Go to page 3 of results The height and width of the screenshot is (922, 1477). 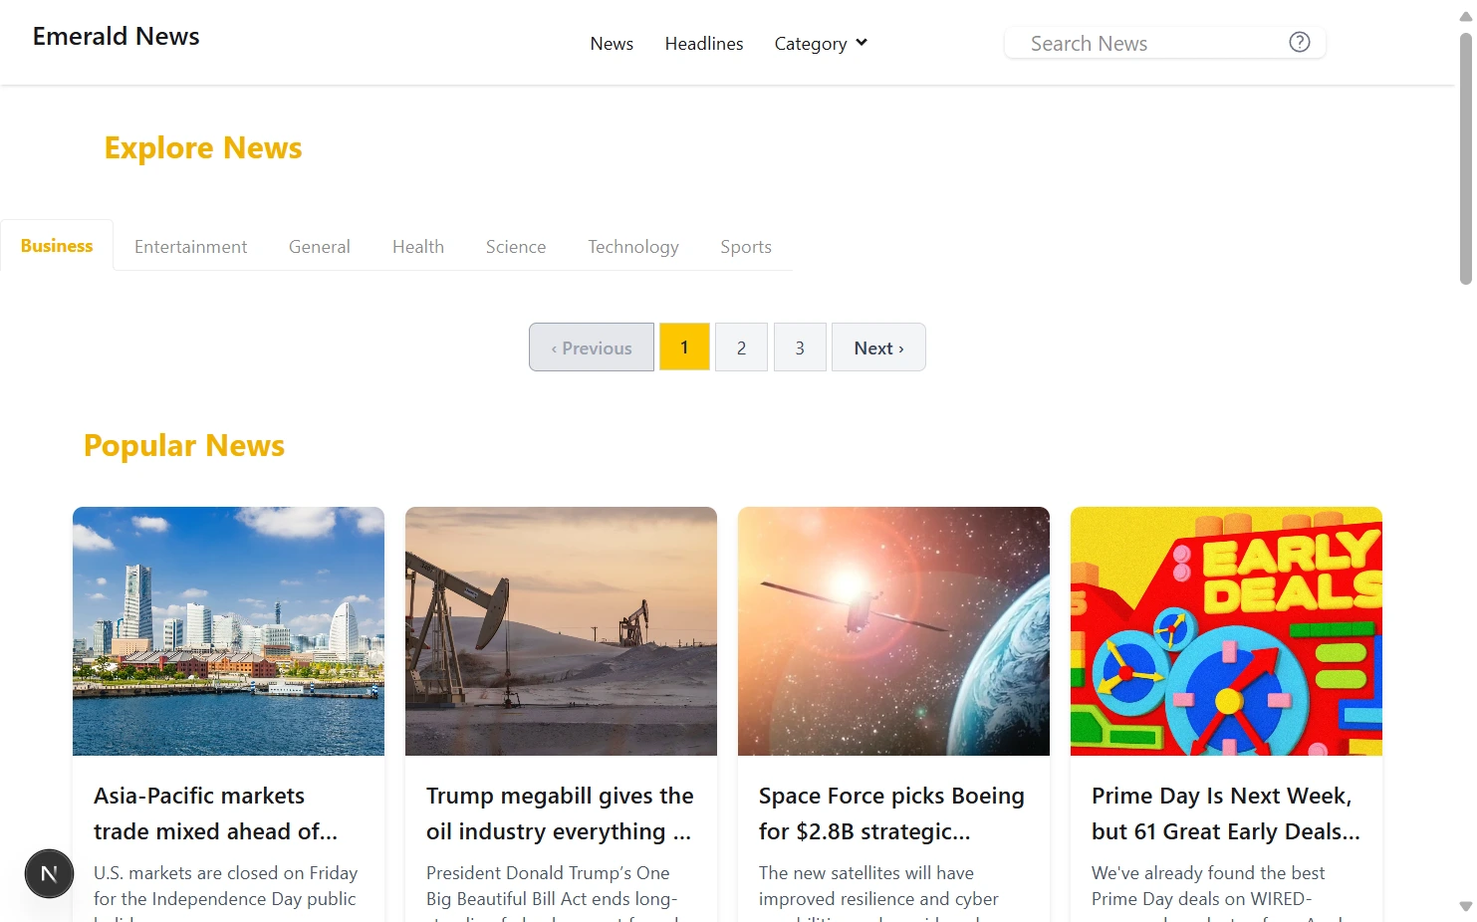coord(800,347)
